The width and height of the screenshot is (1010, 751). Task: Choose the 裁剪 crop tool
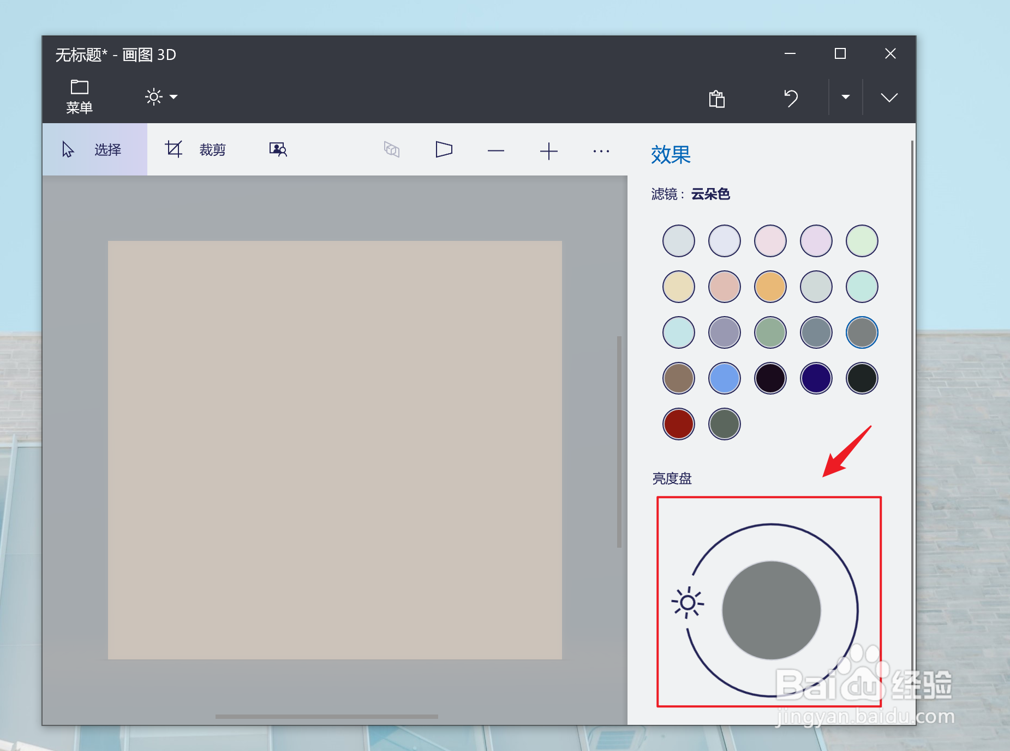[x=195, y=149]
